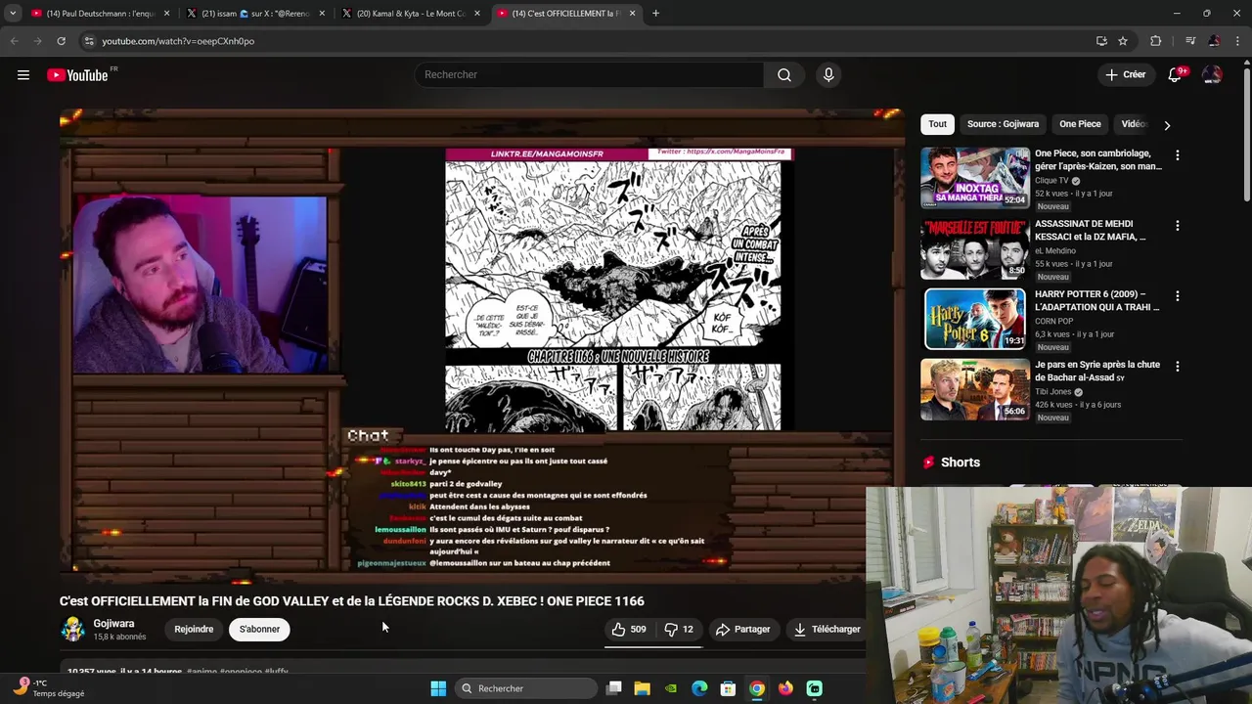
Task: Go to the YouTube home logo
Action: click(x=77, y=75)
